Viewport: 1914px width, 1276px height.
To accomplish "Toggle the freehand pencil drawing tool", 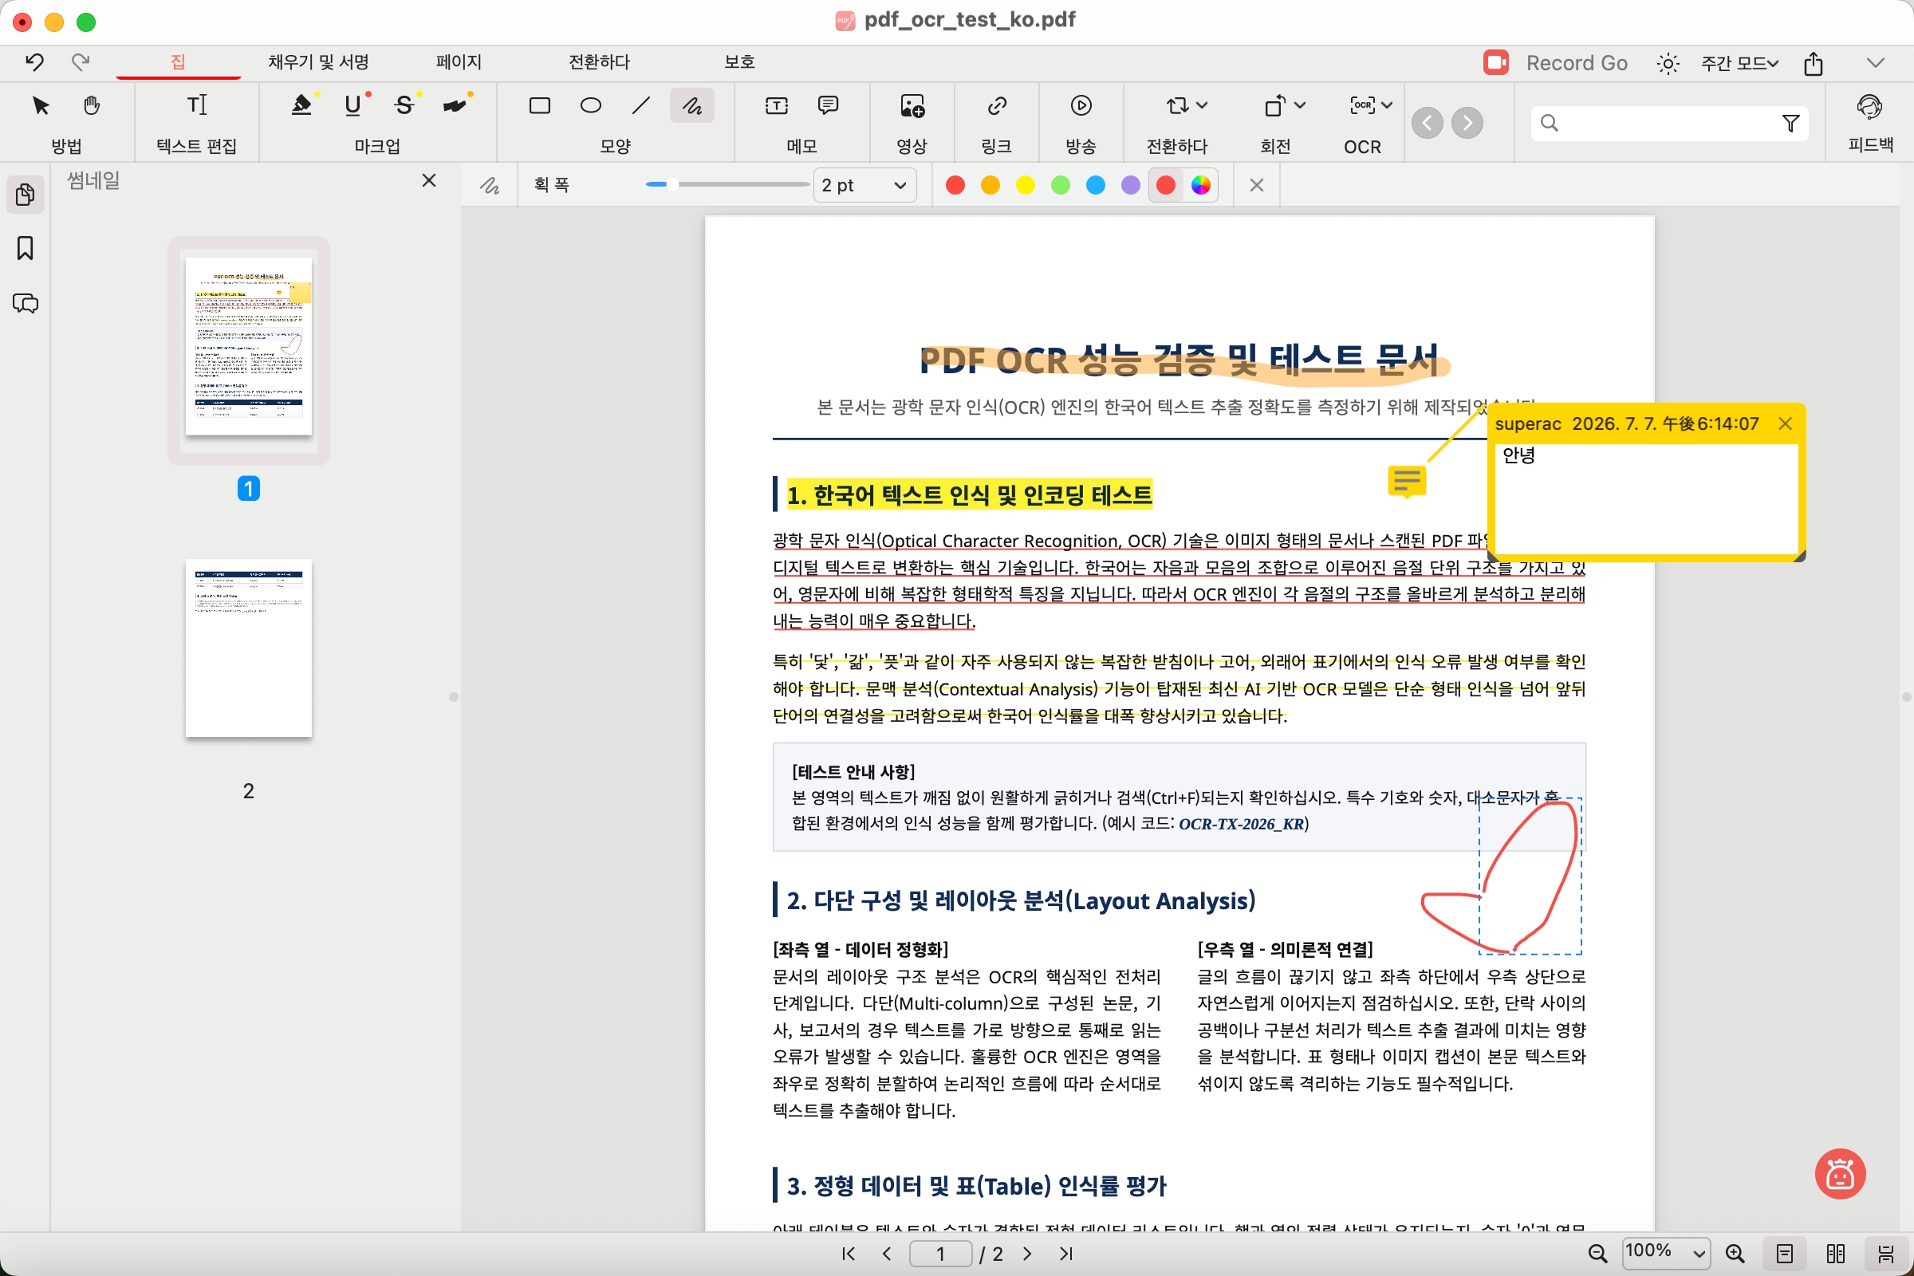I will (691, 106).
